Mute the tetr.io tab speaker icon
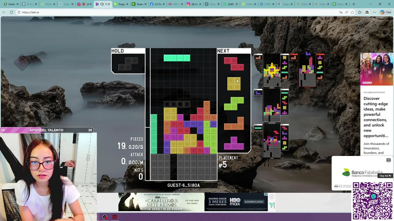Image resolution: width=394 pixels, height=221 pixels. tap(102, 4)
